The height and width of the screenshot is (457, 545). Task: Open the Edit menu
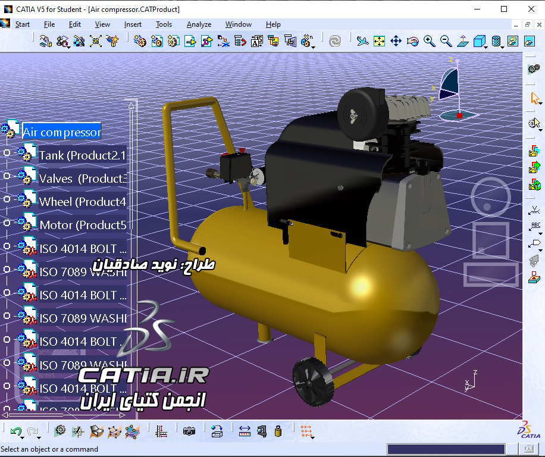[75, 24]
